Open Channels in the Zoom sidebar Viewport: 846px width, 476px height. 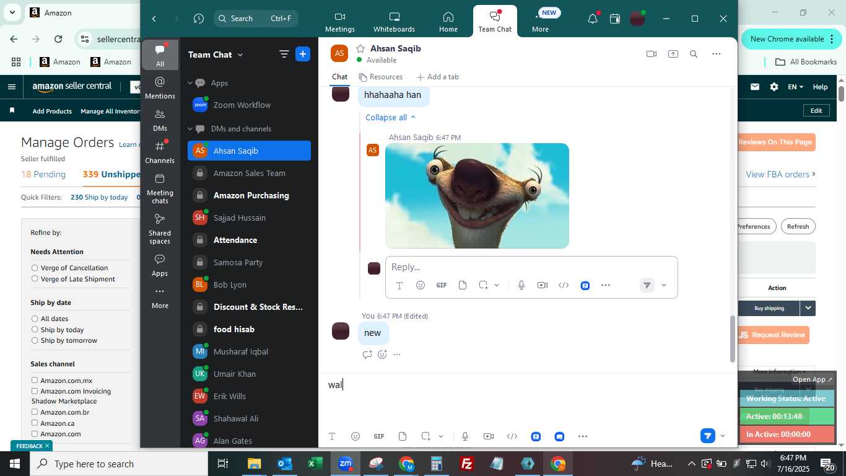coord(160,152)
